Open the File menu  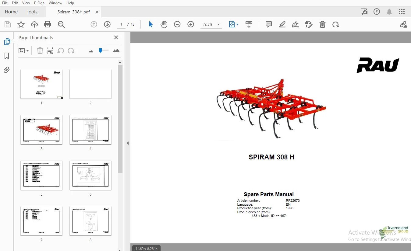(x=5, y=3)
